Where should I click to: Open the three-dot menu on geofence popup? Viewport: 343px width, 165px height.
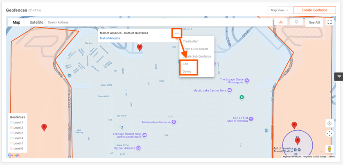177,33
